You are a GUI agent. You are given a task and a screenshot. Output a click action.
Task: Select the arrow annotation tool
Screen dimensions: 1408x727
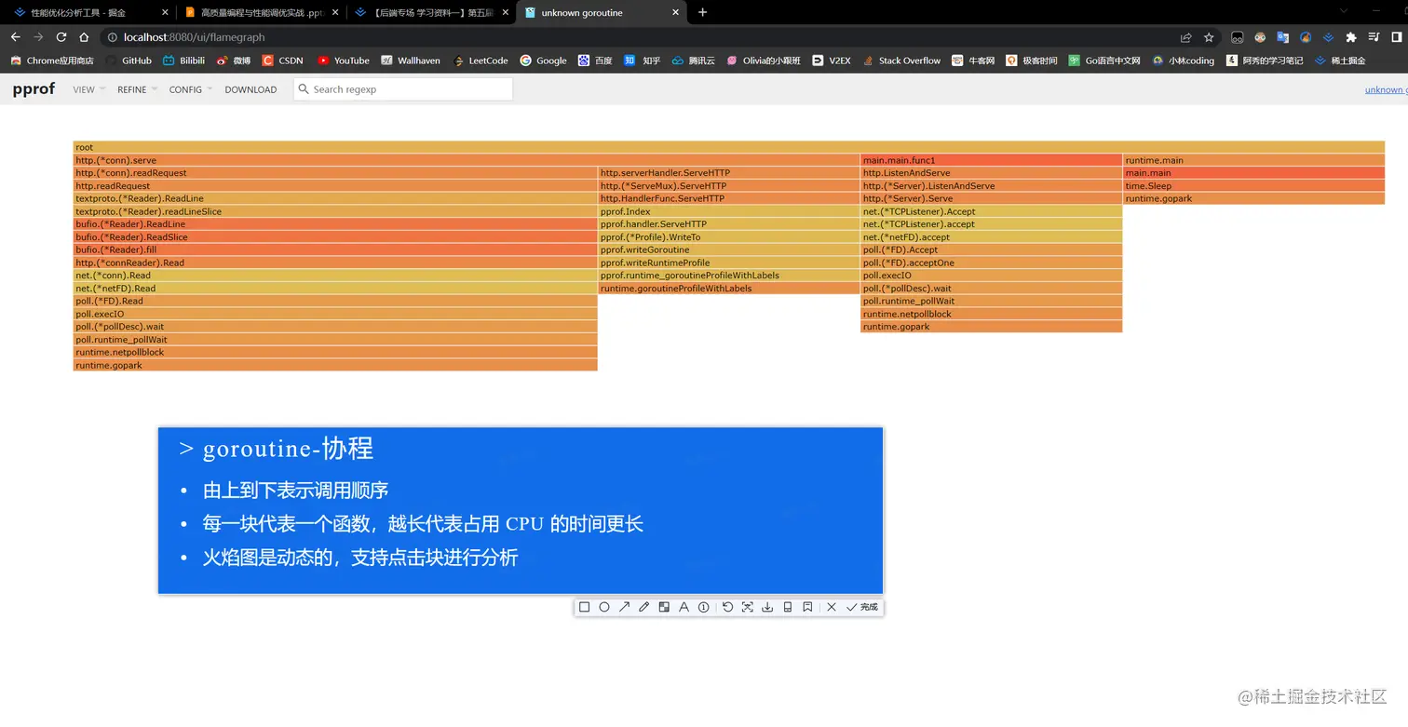tap(624, 607)
